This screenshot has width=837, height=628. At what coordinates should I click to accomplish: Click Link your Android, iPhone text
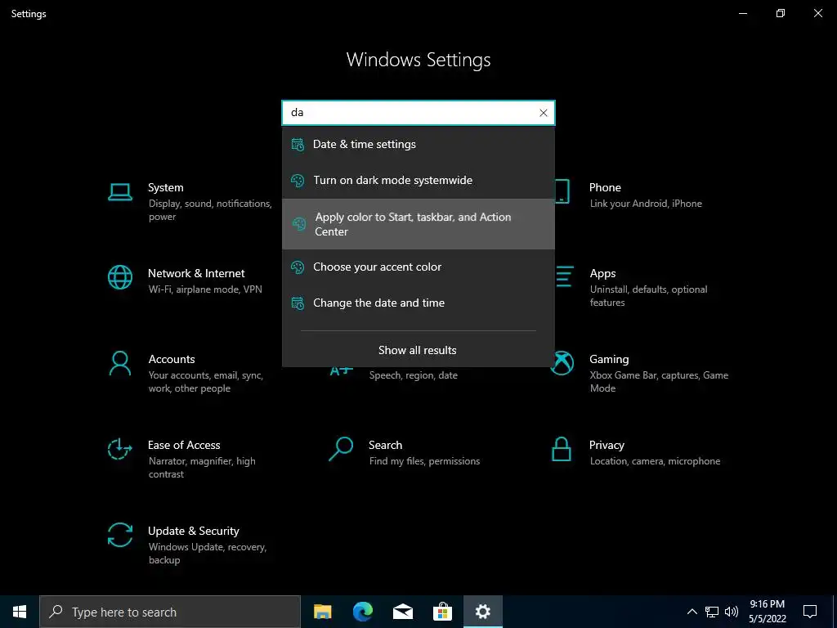tap(646, 204)
